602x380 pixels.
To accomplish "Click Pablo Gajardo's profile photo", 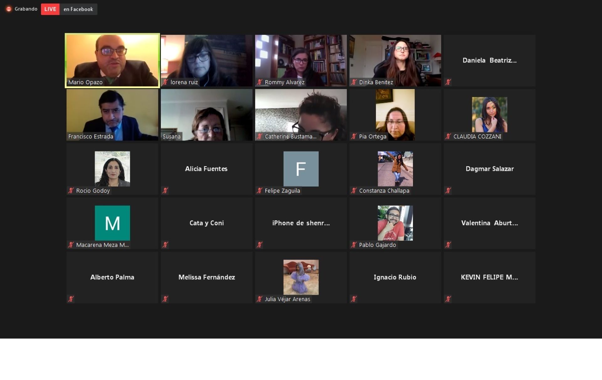I will (x=395, y=223).
